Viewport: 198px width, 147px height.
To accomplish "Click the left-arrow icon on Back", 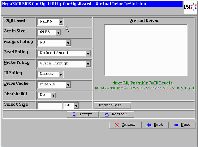I will click(149, 125).
